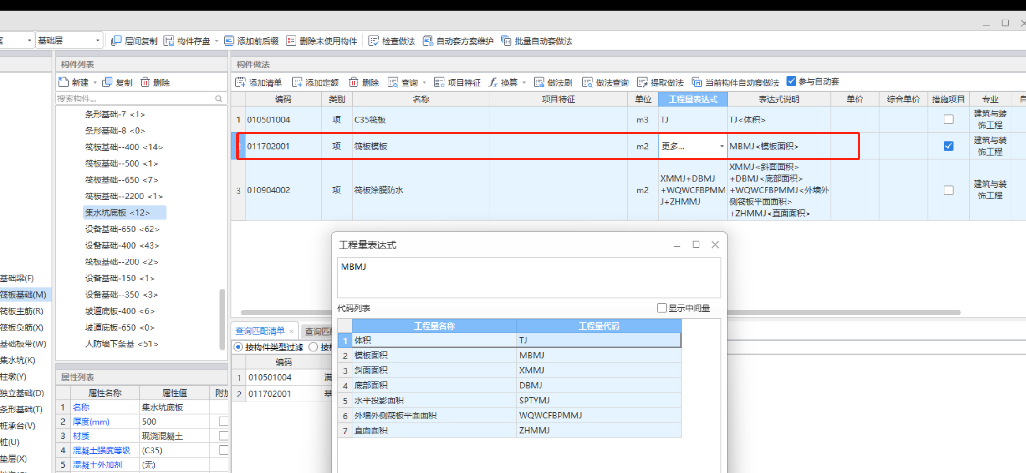This screenshot has width=1026, height=473.
Task: Click 换算 function icon
Action: click(493, 82)
